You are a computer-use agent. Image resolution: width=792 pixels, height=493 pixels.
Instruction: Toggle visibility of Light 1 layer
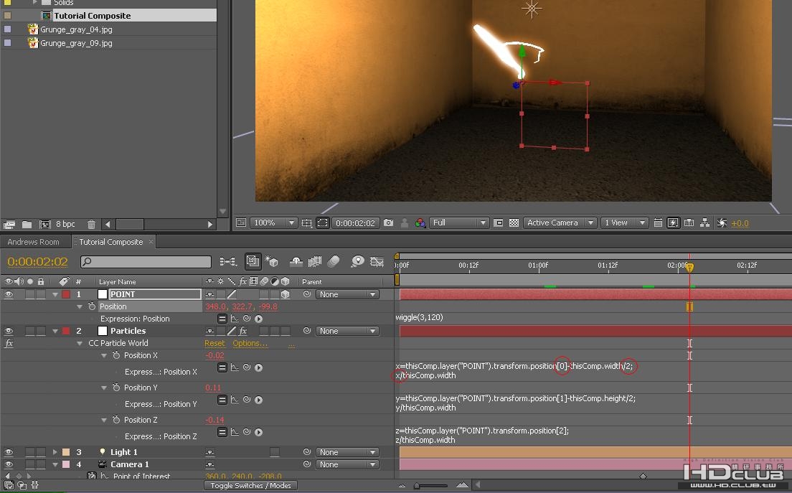(9, 452)
